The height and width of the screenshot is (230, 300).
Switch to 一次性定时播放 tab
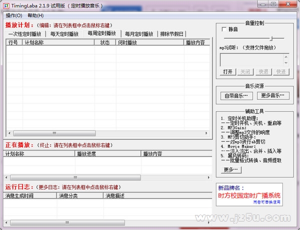25,34
